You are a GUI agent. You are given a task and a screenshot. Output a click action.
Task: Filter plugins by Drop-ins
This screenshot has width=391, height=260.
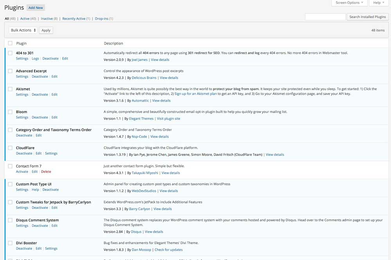click(102, 19)
